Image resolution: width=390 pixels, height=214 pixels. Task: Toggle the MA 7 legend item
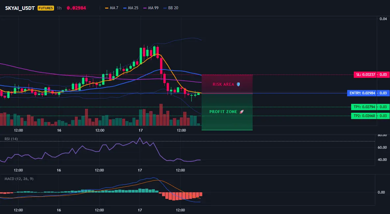112,8
